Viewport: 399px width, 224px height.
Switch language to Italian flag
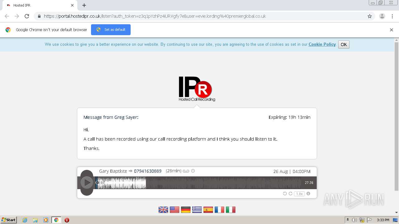pyautogui.click(x=231, y=210)
